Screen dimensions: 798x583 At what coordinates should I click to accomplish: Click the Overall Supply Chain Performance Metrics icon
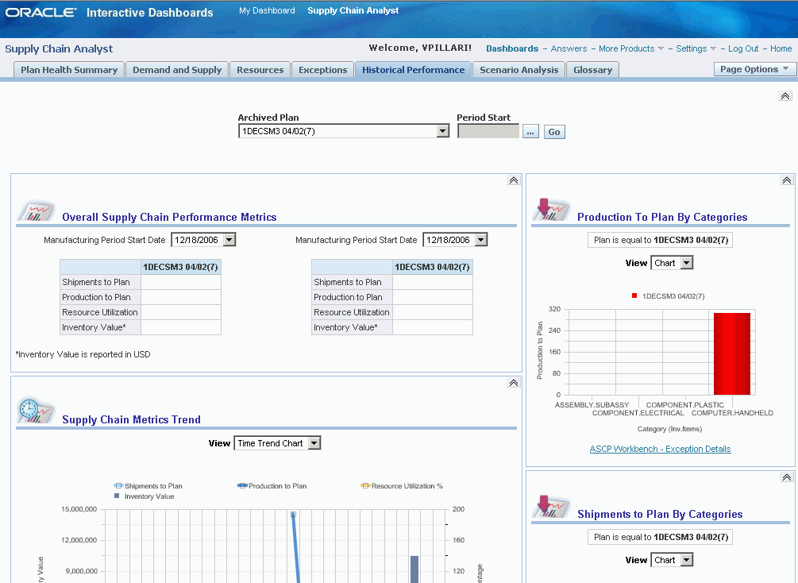pos(37,210)
